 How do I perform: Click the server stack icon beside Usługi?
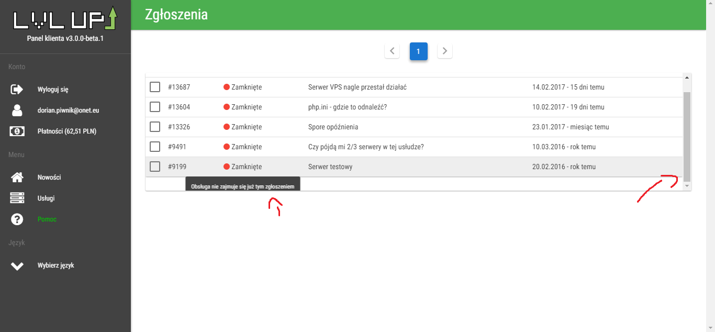click(x=17, y=198)
